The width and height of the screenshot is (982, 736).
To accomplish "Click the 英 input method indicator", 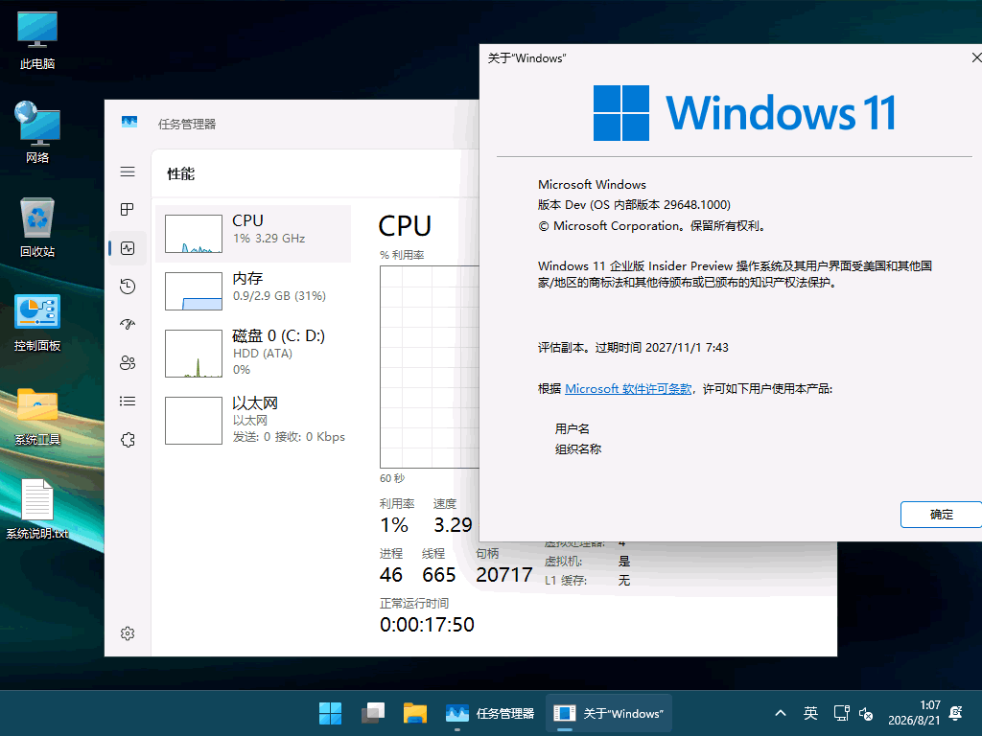I will [x=810, y=713].
